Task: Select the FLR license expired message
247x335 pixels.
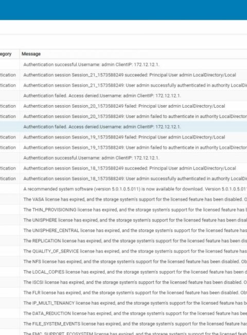Action: pos(123,293)
